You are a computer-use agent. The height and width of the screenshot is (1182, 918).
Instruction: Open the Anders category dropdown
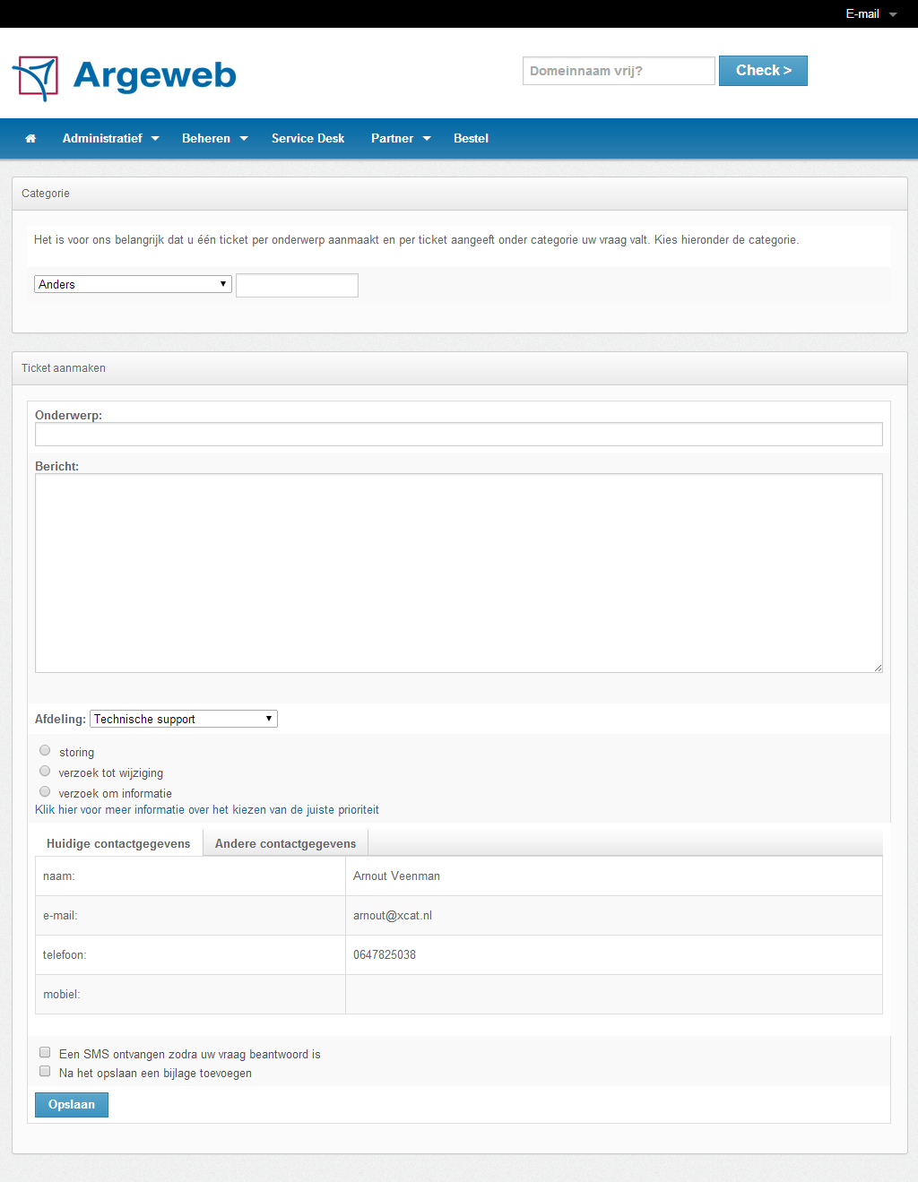point(133,284)
